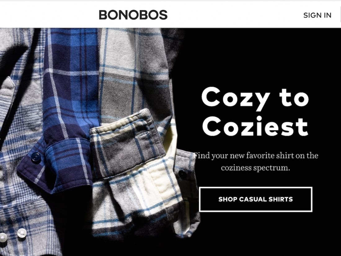Click the BONOBOS logo

pos(133,15)
